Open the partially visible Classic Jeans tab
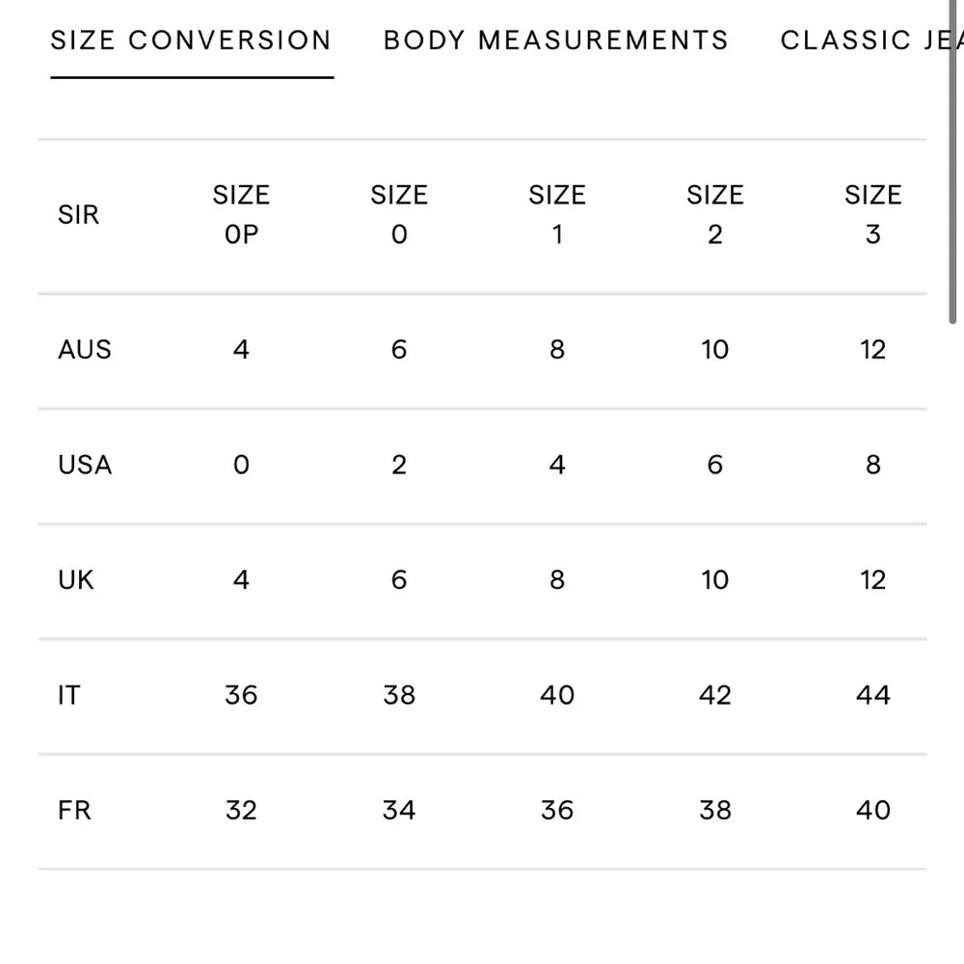This screenshot has height=964, width=964. tap(868, 40)
